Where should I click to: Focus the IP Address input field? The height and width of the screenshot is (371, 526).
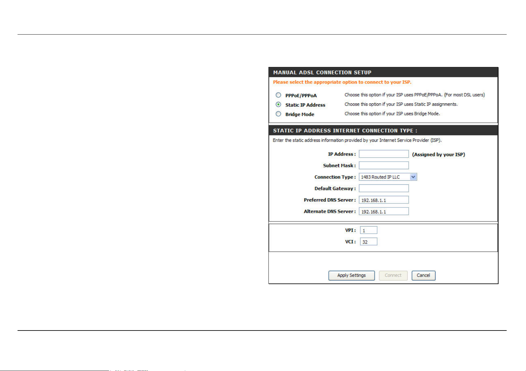(x=384, y=154)
